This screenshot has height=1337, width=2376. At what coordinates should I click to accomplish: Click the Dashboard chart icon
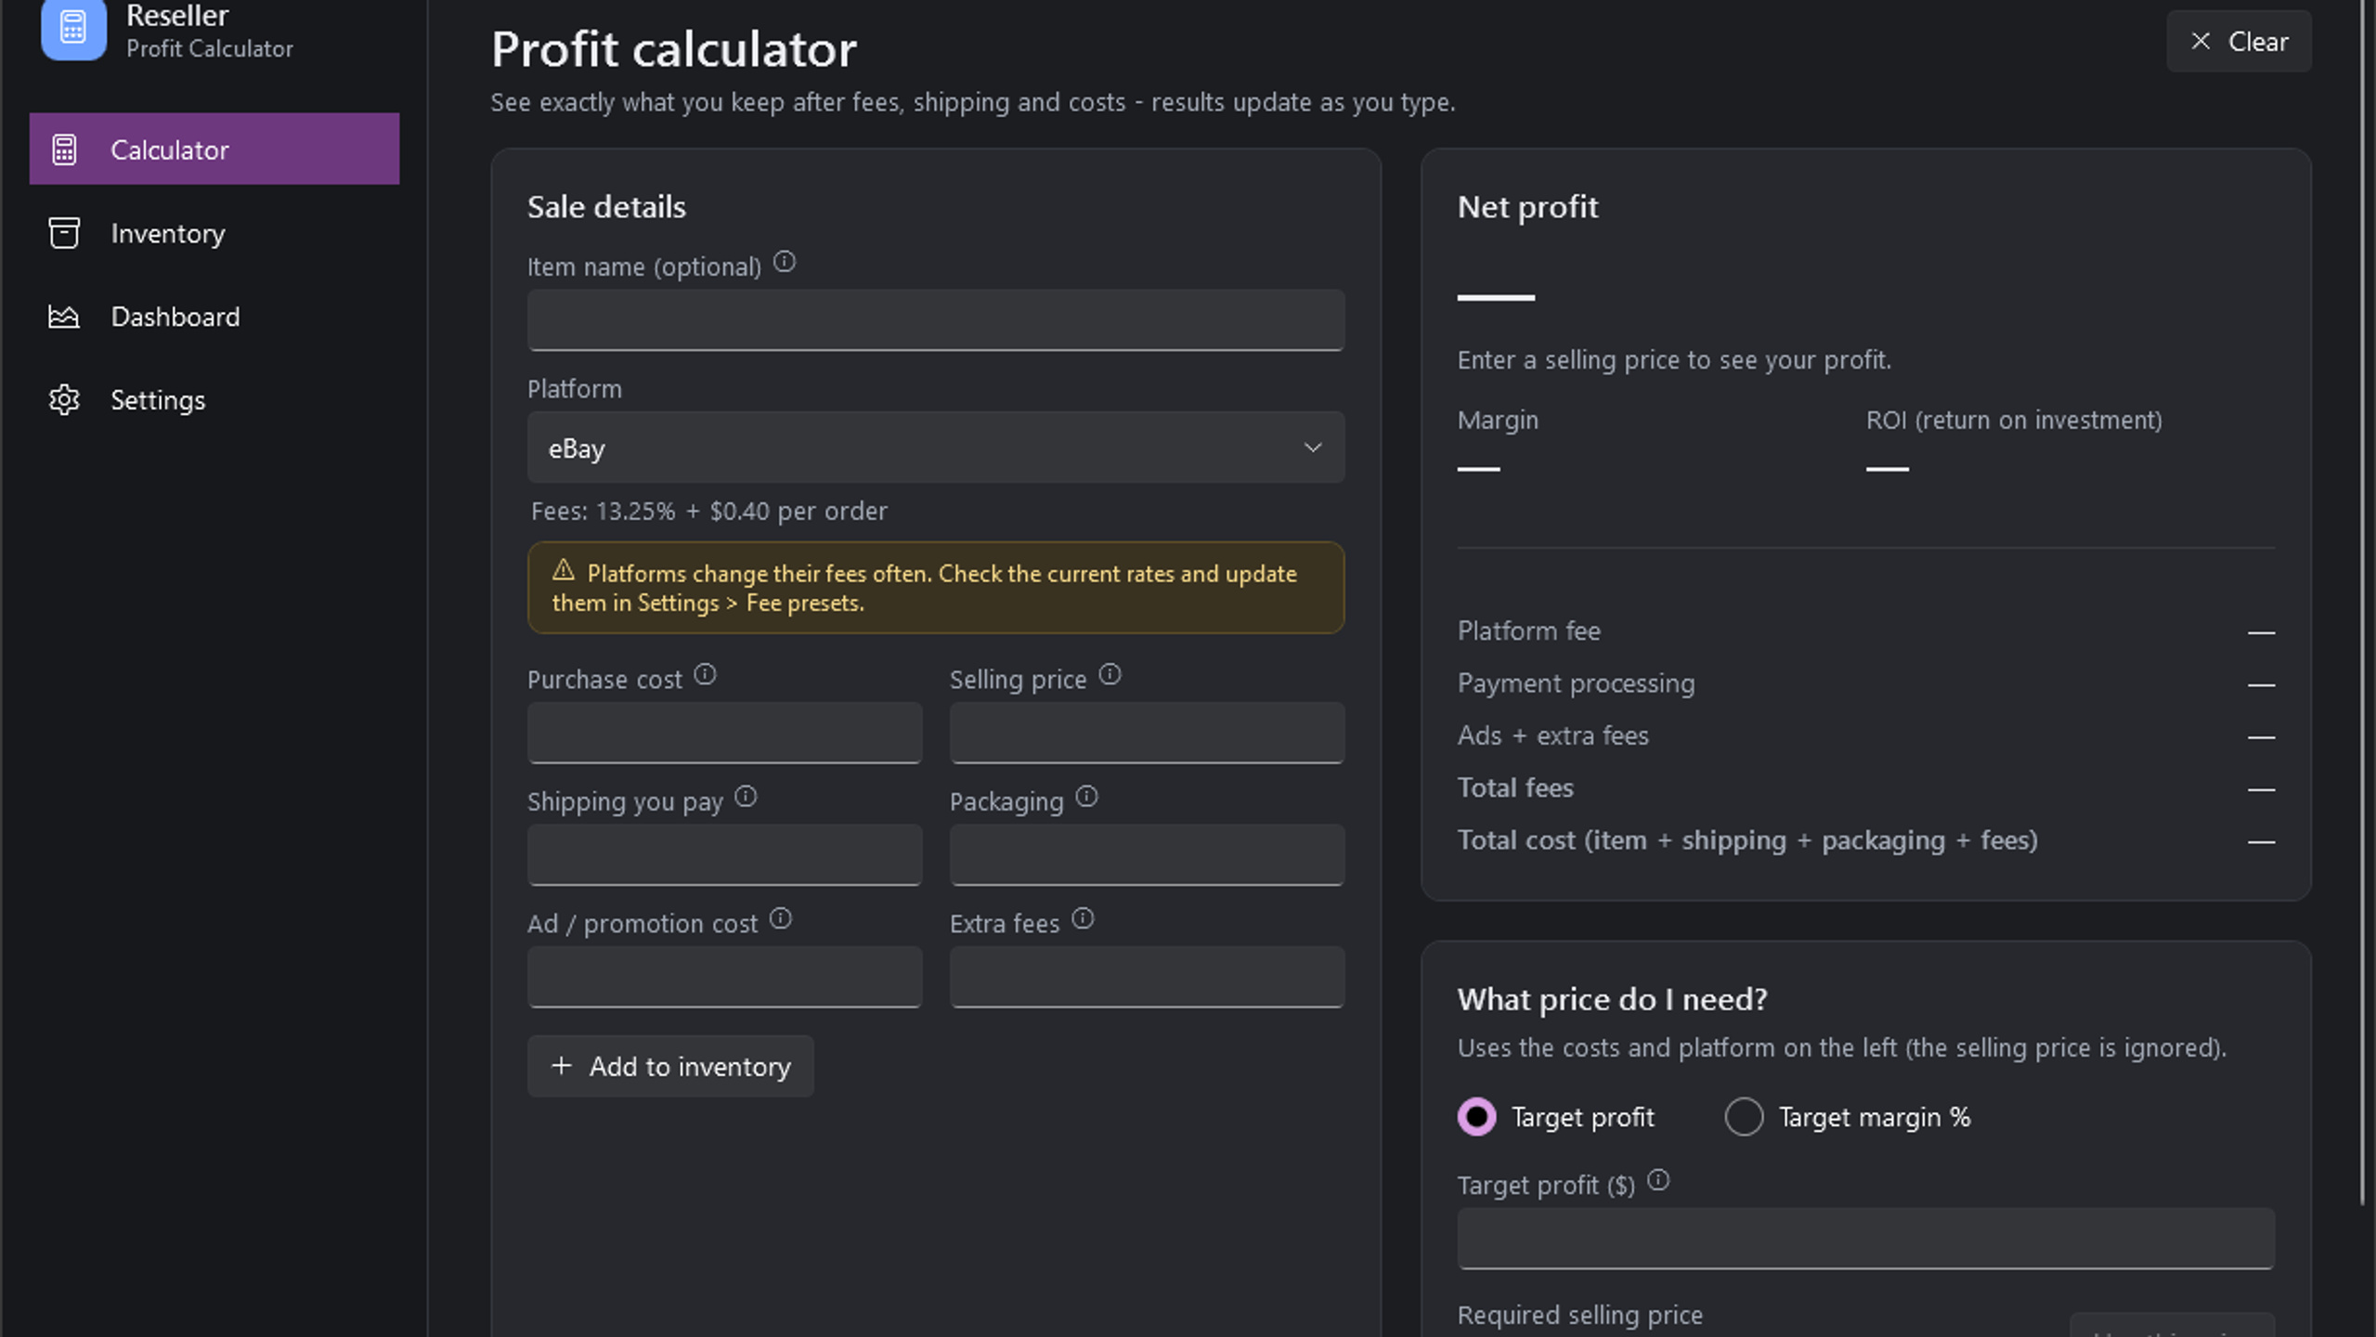(x=64, y=317)
